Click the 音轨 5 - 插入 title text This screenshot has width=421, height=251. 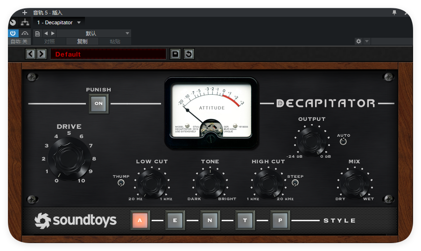tap(48, 13)
